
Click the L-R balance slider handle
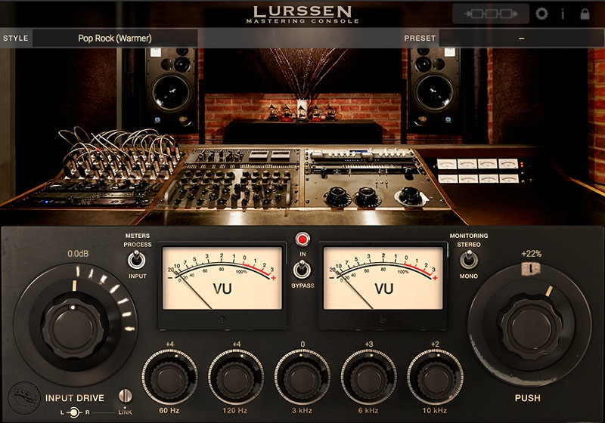click(x=73, y=412)
